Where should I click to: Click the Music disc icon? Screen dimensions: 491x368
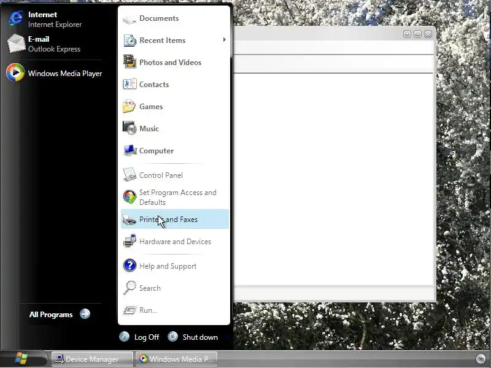click(130, 128)
